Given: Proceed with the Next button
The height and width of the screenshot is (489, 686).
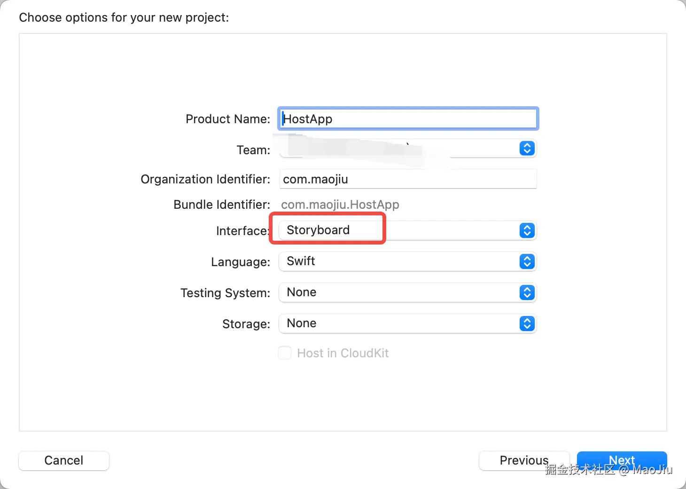Looking at the screenshot, I should point(622,459).
